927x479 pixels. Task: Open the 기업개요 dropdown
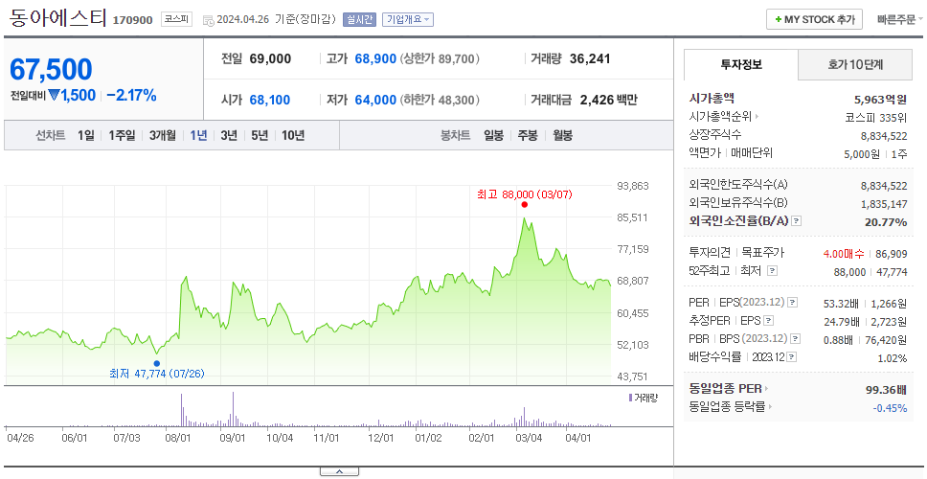(x=408, y=19)
